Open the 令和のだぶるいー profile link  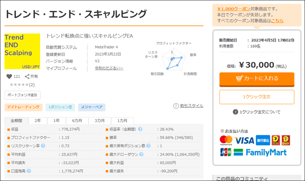click(x=109, y=68)
